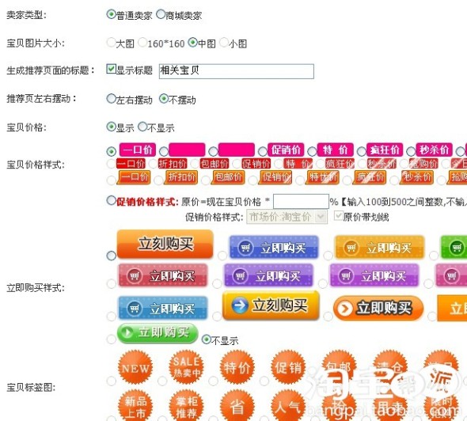Toggle the 原价带划线 checkbox
467x421 pixels.
[x=338, y=215]
